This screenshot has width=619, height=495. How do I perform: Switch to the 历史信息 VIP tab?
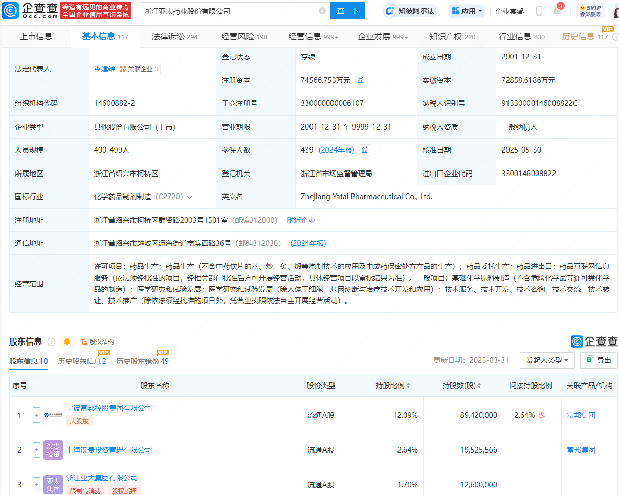point(585,36)
